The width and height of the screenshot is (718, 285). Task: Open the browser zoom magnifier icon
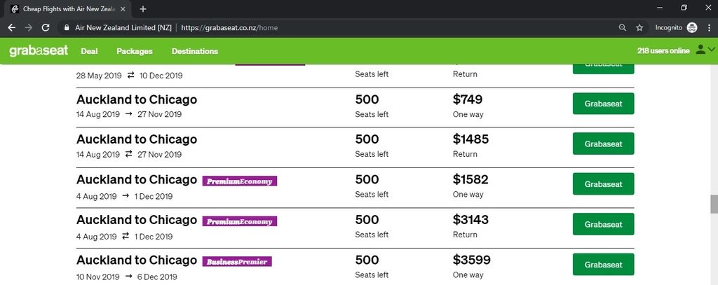[x=623, y=27]
